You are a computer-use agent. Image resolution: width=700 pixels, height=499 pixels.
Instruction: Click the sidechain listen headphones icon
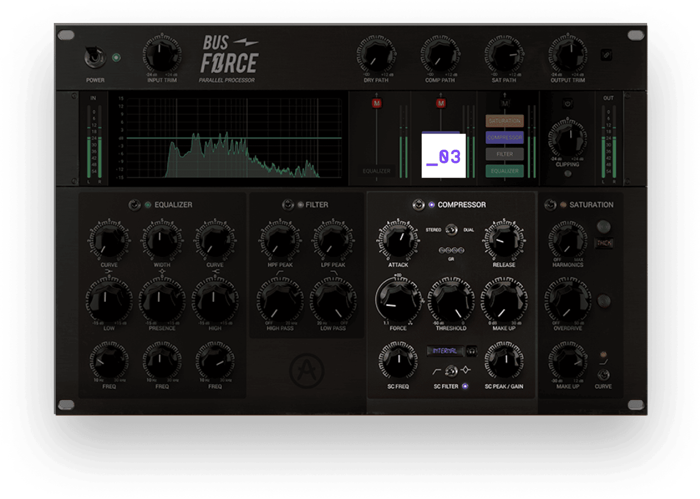click(471, 351)
